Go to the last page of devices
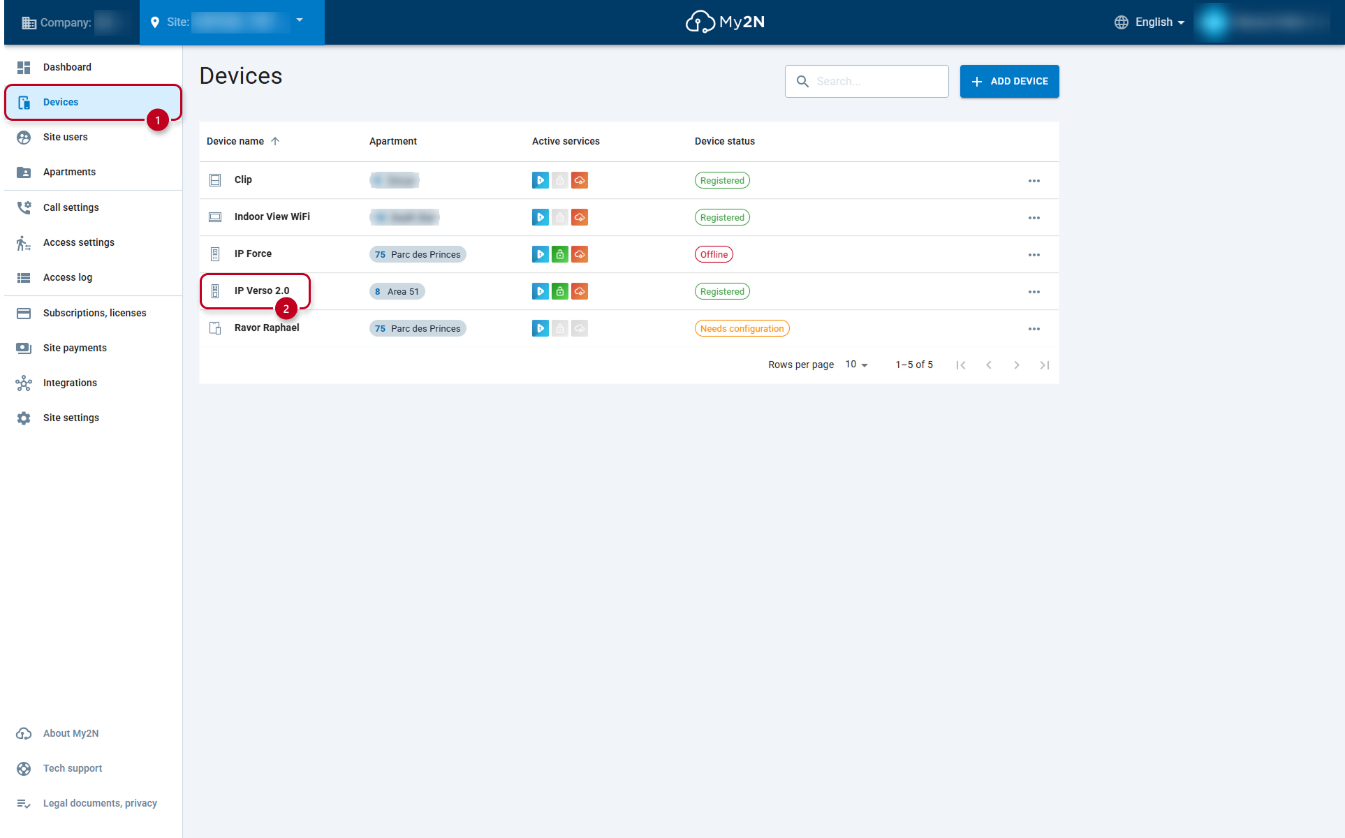This screenshot has width=1345, height=838. [1045, 365]
